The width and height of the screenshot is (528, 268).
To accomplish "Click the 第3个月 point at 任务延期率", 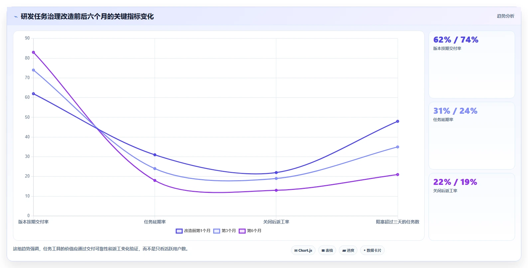I will point(155,169).
